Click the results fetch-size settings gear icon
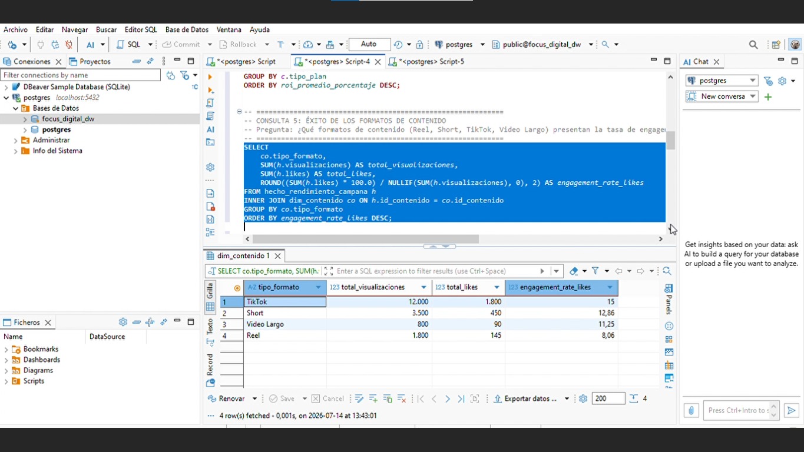This screenshot has width=804, height=452. pyautogui.click(x=583, y=399)
